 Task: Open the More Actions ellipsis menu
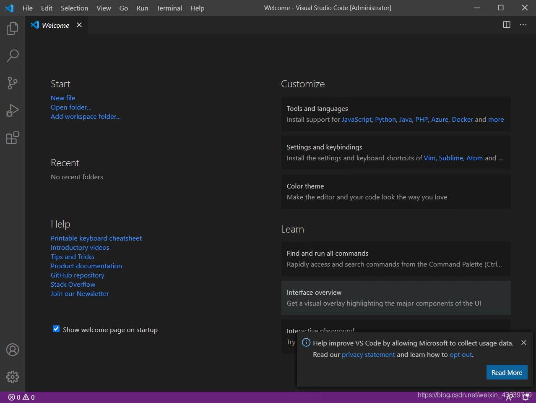click(x=523, y=25)
